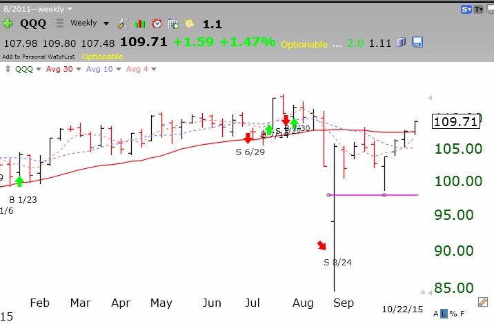The image size is (494, 324).
Task: Open the 8/2011--weekly layout dropdown
Action: 38,9
